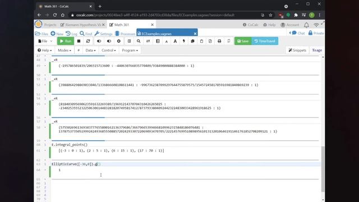Image resolution: width=359 pixels, height=202 pixels.
Task: Decrease font size with small A icon
Action: point(167,42)
